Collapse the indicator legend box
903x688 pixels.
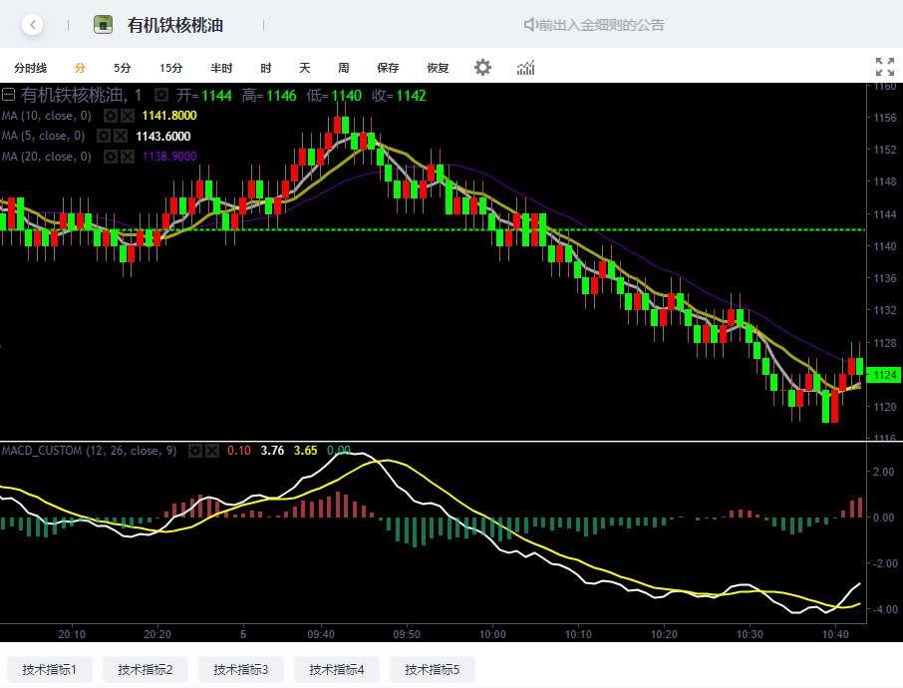[8, 96]
